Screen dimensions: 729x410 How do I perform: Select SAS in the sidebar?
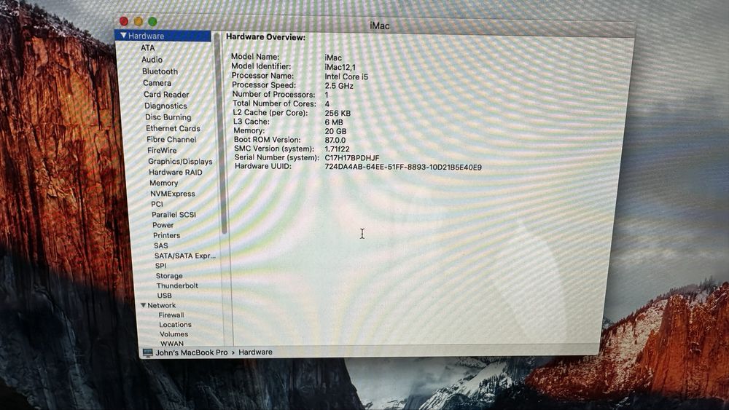(x=161, y=245)
